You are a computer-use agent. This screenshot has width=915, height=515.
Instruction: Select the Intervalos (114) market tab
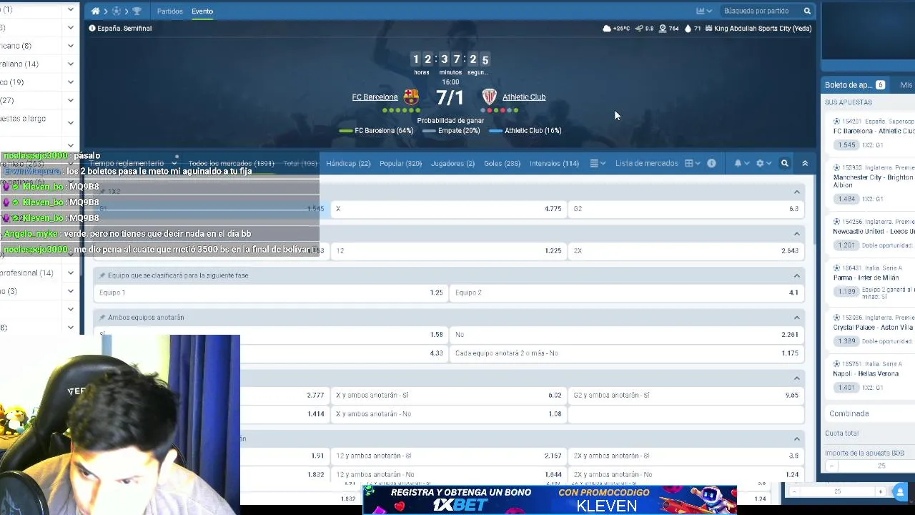click(554, 164)
